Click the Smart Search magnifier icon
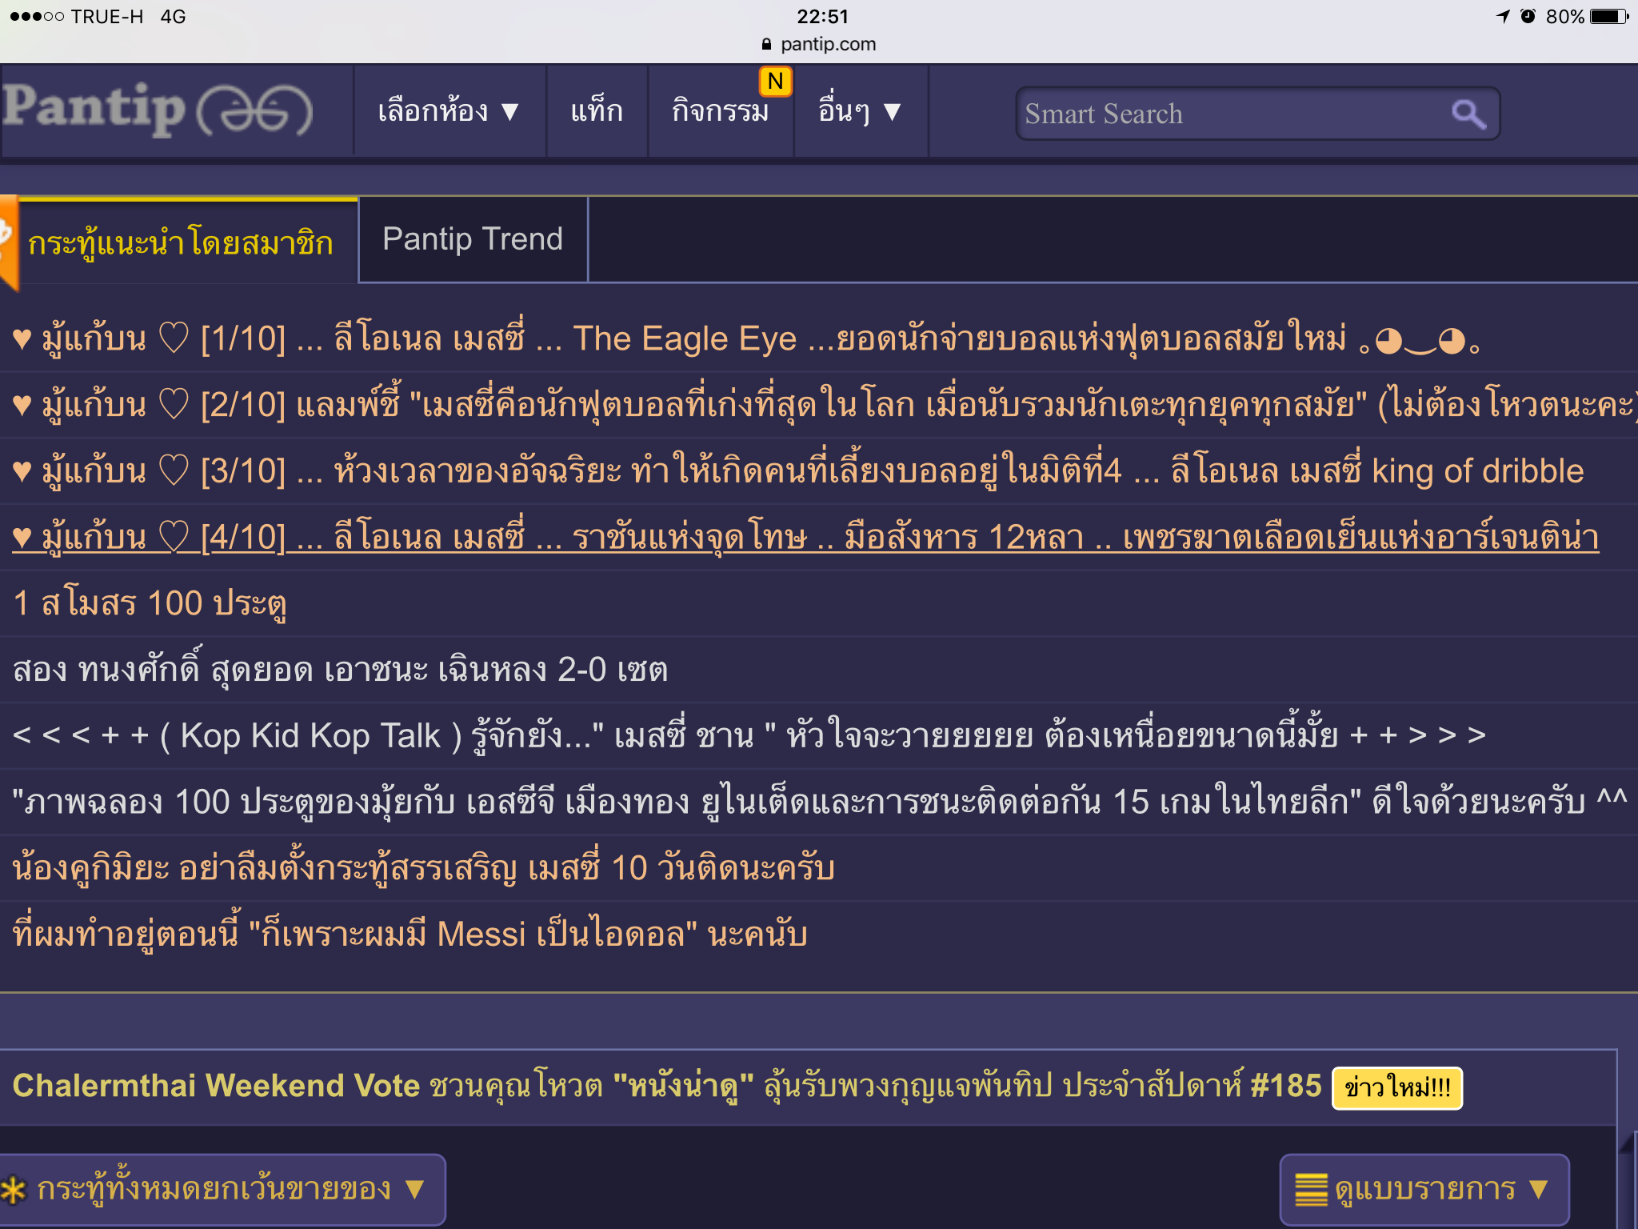Image resolution: width=1638 pixels, height=1229 pixels. (1468, 114)
